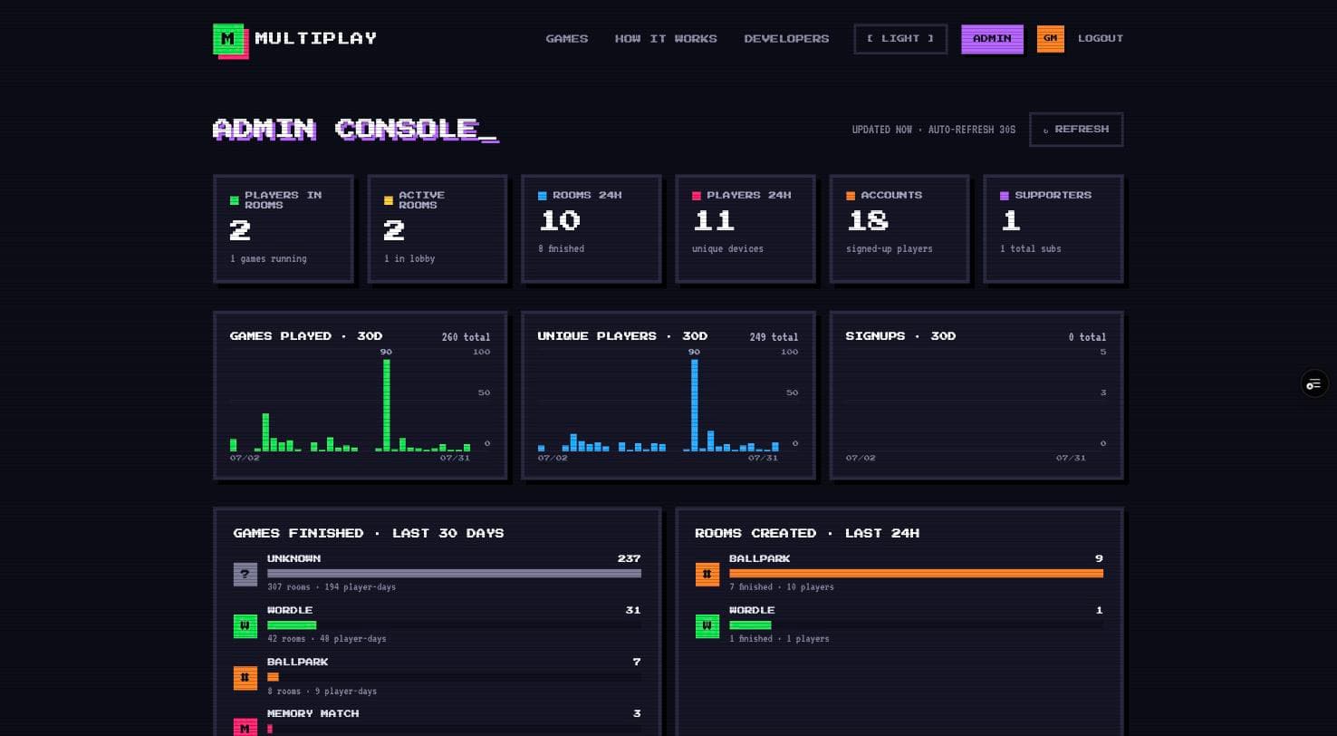This screenshot has height=736, width=1337.
Task: Click the orange GM user avatar
Action: (1051, 39)
